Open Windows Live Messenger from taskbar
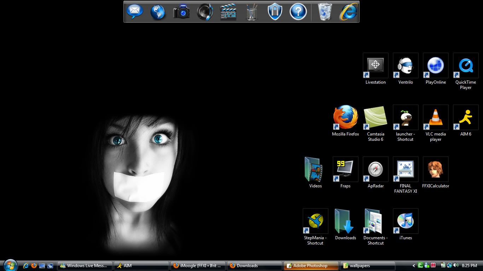Screen dimensions: 483x271 coord(85,266)
